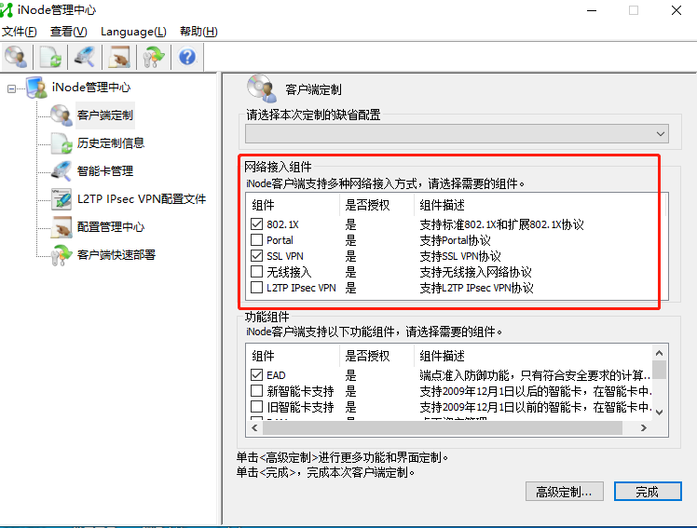Screen dimensions: 697x528
Task: Uncheck the SSL VPN component checkbox
Action: 256,256
